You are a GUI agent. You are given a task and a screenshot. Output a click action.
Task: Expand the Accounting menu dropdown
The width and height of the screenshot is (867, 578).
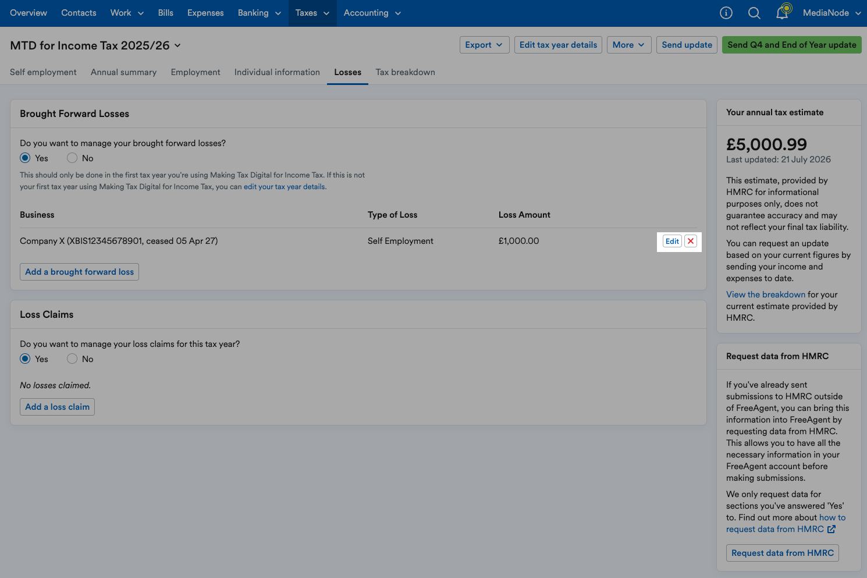(372, 13)
